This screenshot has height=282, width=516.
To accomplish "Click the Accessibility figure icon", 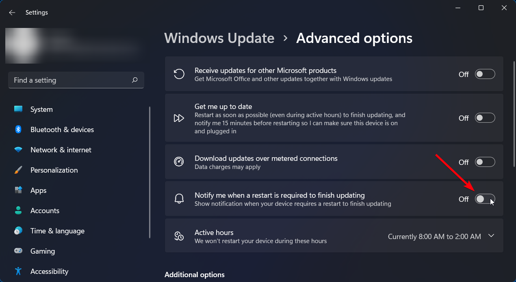I will tap(18, 271).
